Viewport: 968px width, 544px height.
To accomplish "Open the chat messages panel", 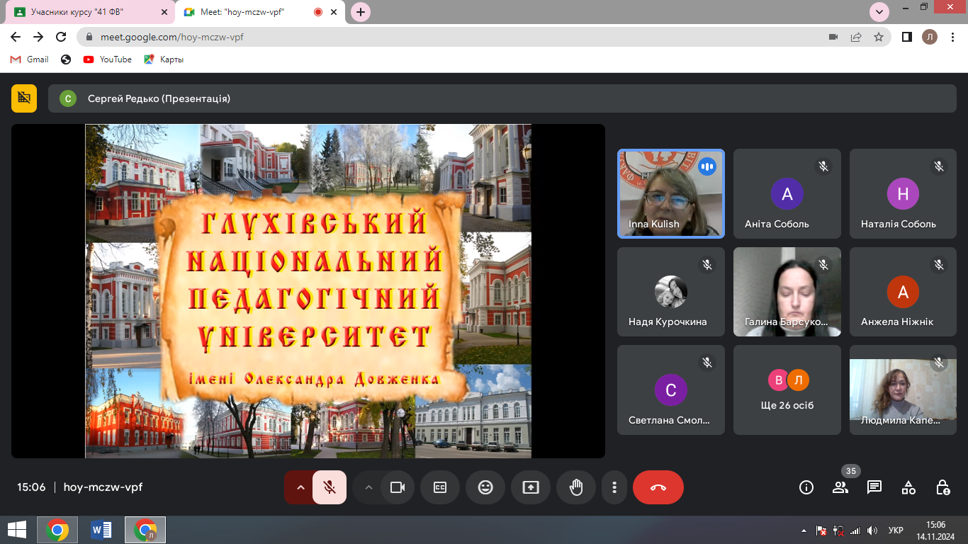I will (874, 487).
